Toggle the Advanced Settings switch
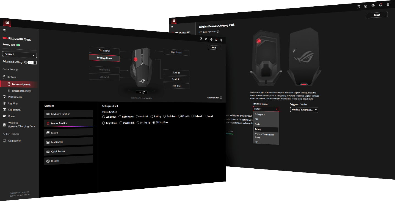Viewport: 395px width, 201px height. click(x=32, y=63)
